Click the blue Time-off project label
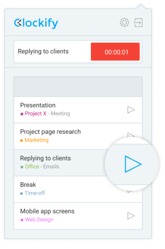 coord(35,193)
